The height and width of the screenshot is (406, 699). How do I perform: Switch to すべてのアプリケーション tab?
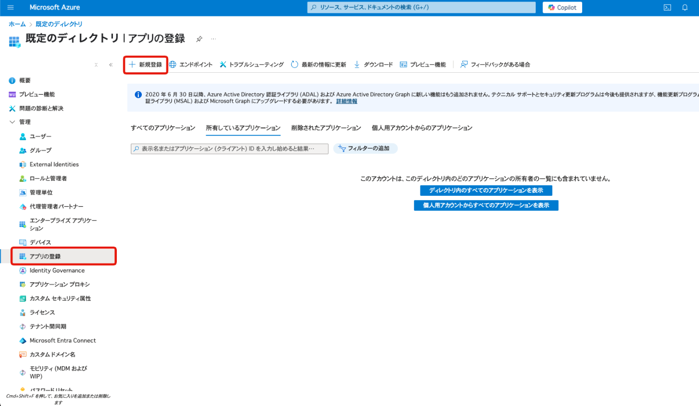(x=163, y=128)
